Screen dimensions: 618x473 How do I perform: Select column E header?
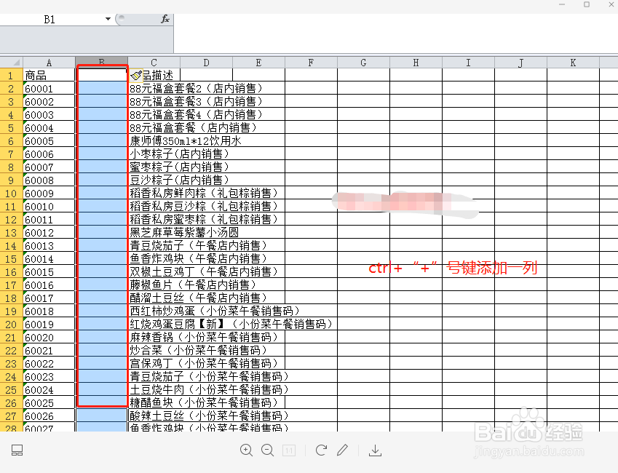click(258, 63)
